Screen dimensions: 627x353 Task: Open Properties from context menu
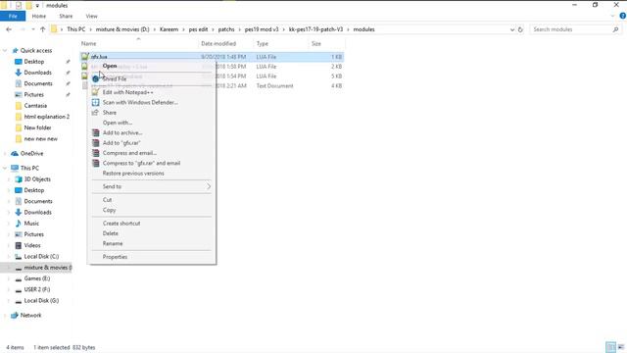(x=115, y=257)
